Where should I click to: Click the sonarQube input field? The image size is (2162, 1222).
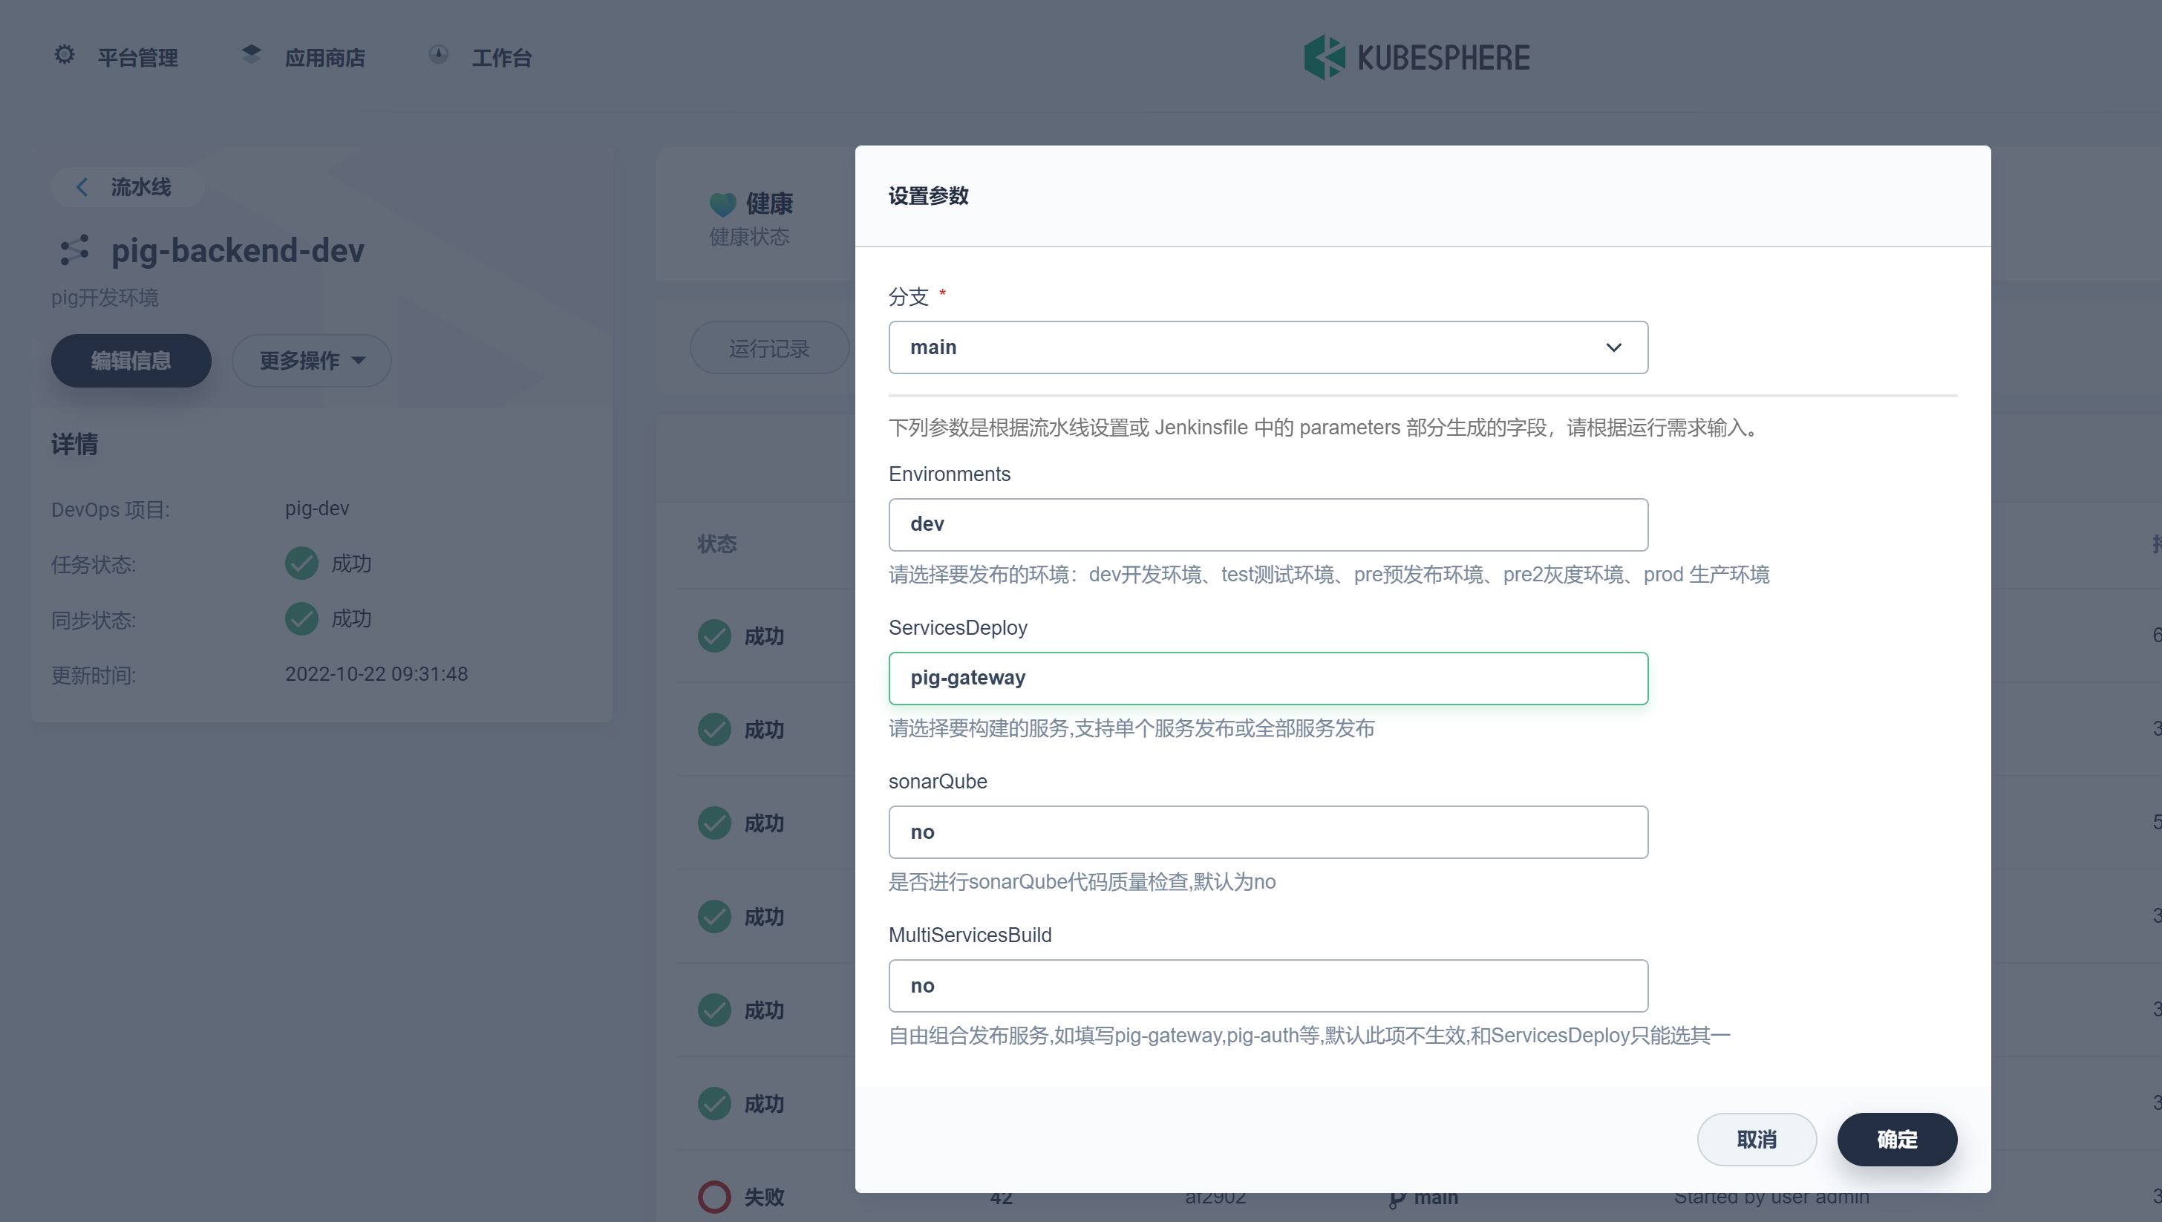pyautogui.click(x=1267, y=831)
